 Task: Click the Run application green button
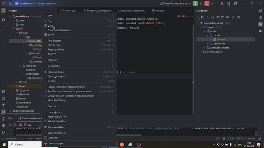[195, 3]
